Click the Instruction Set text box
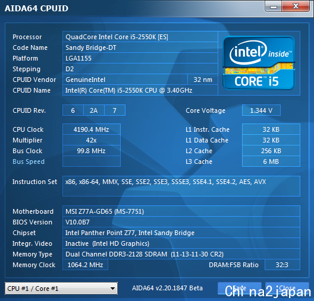This screenshot has height=301, width=314. [181, 186]
